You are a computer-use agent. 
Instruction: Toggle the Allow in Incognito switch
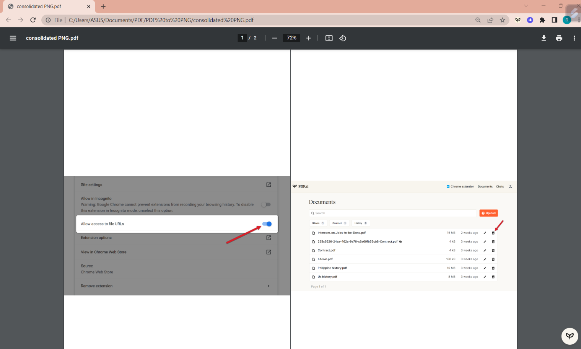tap(266, 205)
